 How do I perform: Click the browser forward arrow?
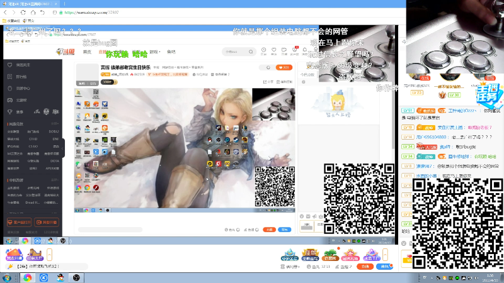tap(14, 13)
